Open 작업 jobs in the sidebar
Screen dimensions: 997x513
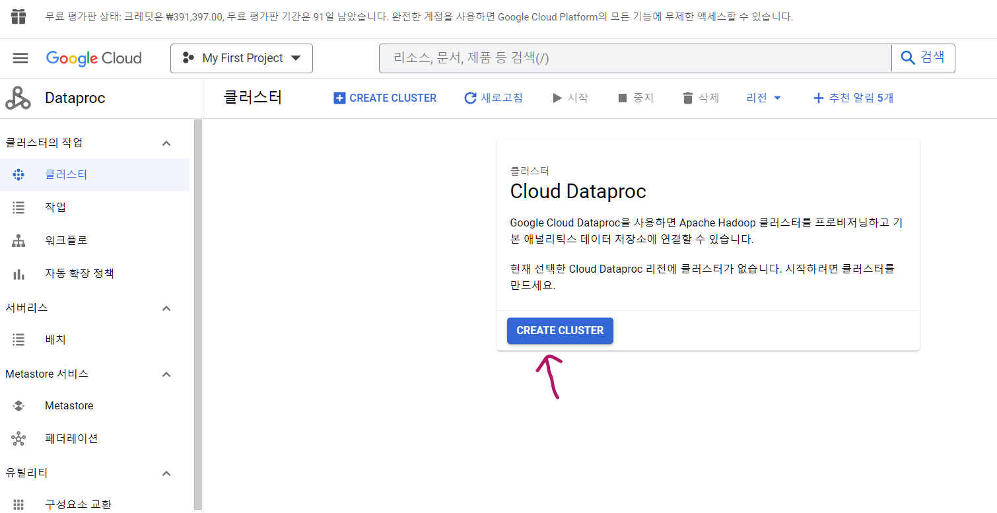(x=95, y=208)
